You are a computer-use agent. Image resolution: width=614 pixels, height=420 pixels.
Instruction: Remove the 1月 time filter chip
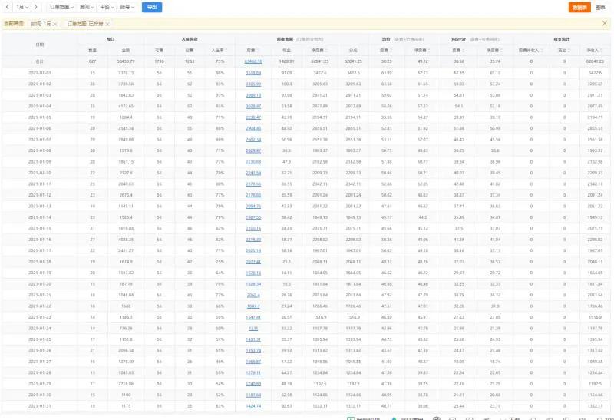(55, 24)
